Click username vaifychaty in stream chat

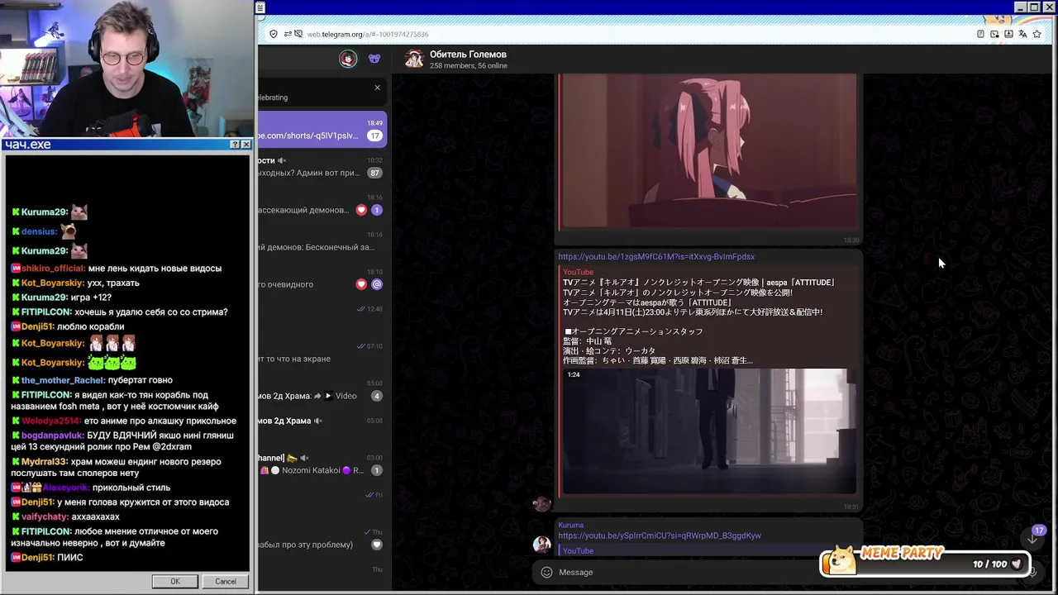point(45,516)
